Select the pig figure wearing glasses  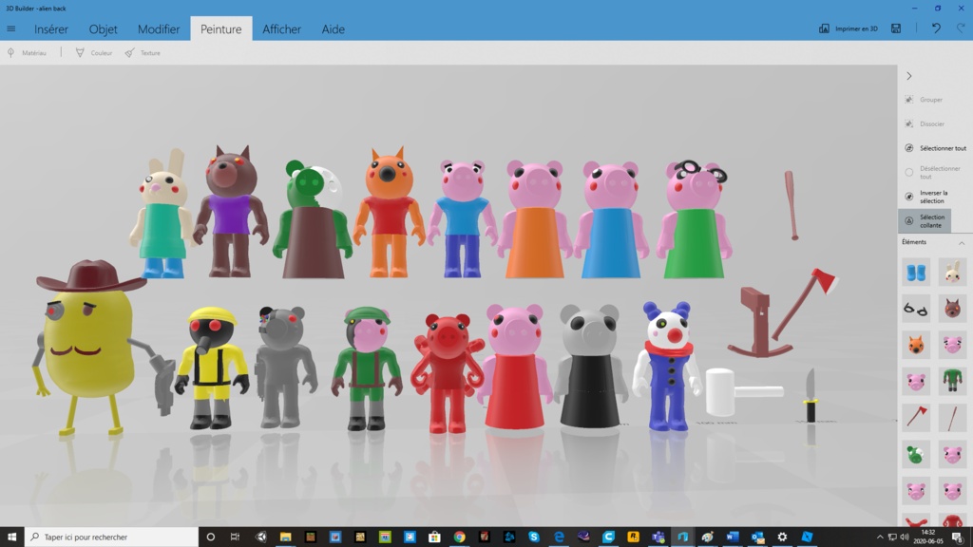click(x=695, y=220)
